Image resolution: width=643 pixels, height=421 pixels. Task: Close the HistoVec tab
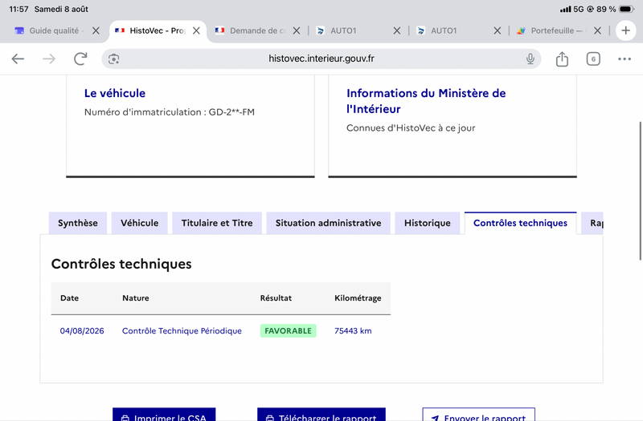click(196, 30)
